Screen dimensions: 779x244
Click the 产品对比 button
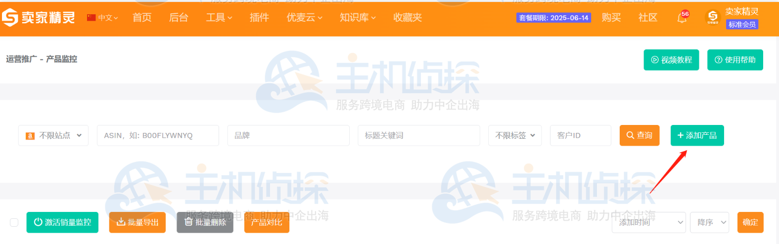point(267,222)
